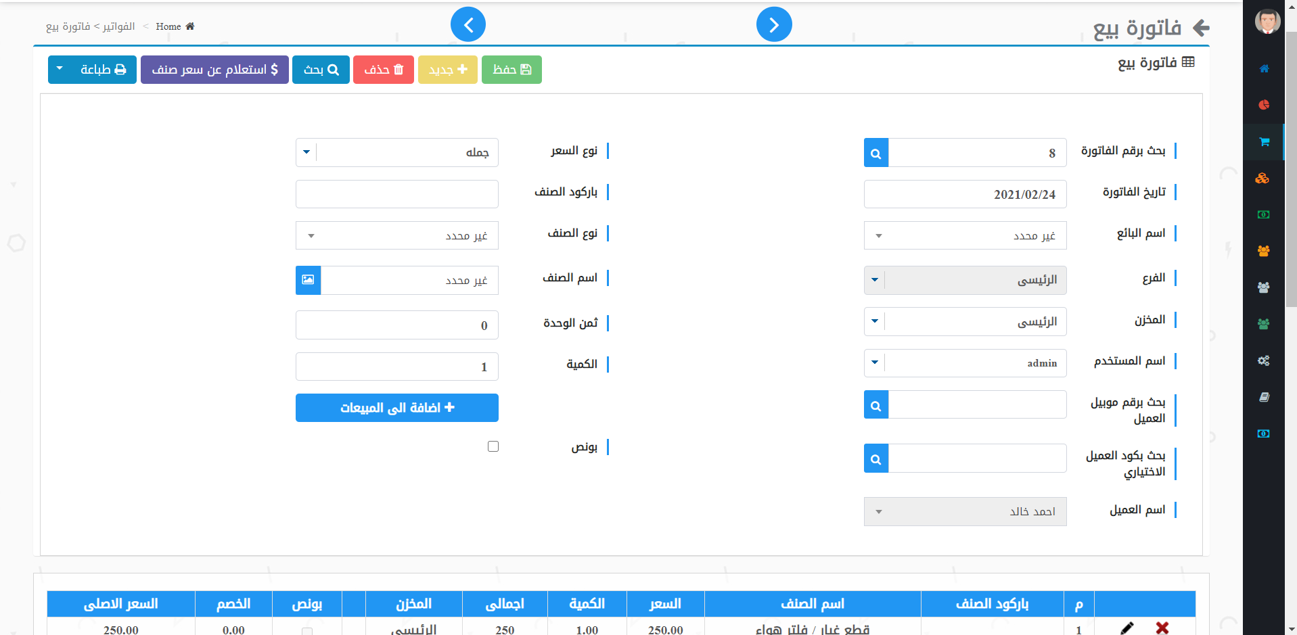The image size is (1297, 635).
Task: Open the gears settings sidebar icon
Action: tap(1263, 360)
